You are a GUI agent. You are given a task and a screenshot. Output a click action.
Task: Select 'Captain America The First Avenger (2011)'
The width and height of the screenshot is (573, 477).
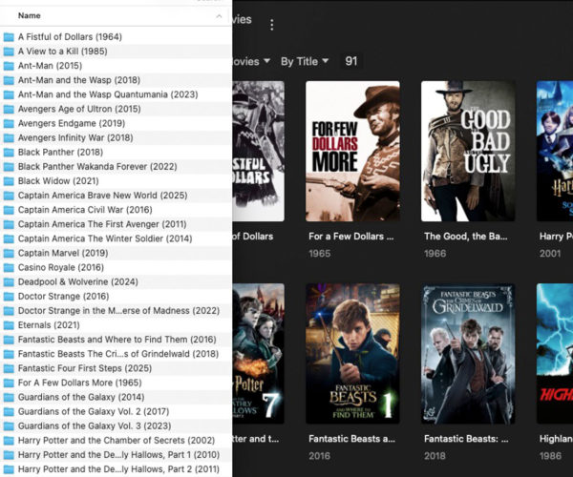[x=116, y=224]
